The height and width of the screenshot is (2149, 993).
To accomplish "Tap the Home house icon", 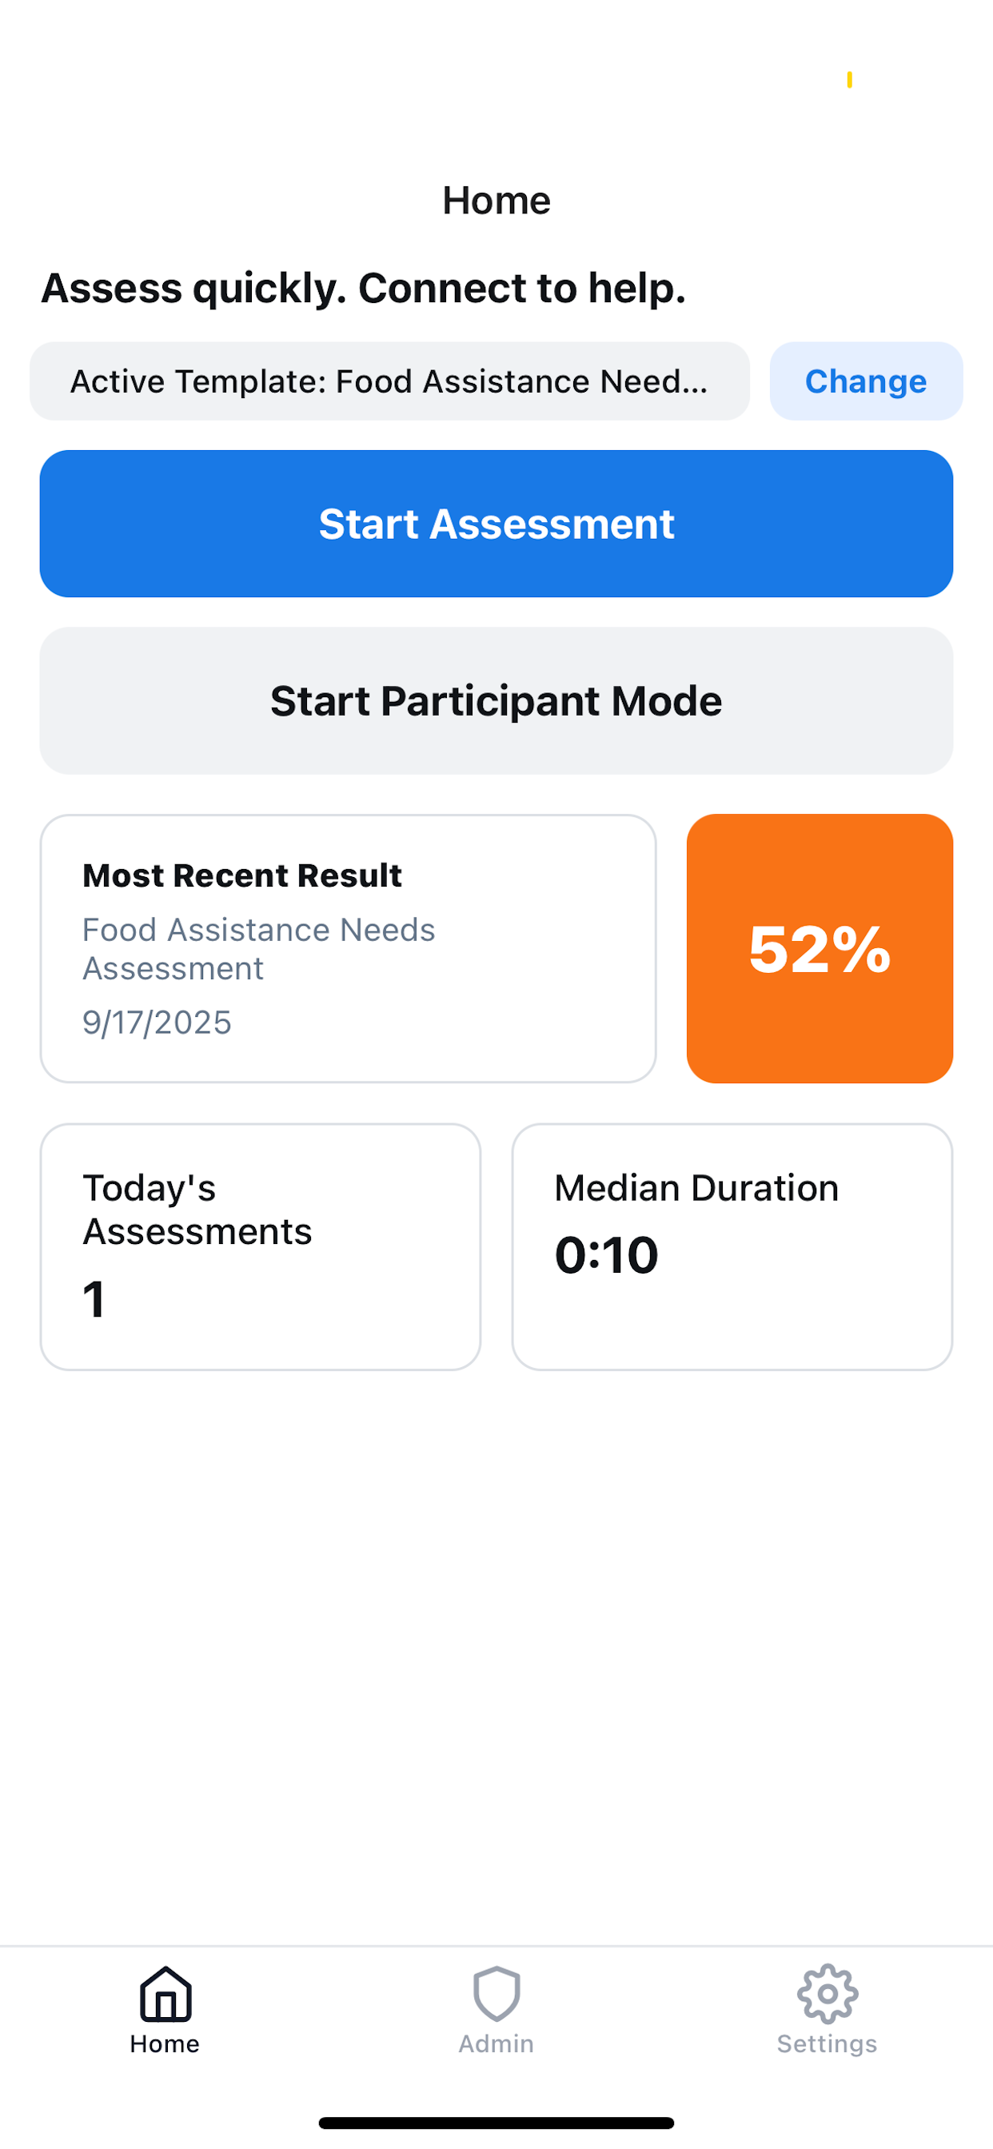I will pyautogui.click(x=165, y=1994).
